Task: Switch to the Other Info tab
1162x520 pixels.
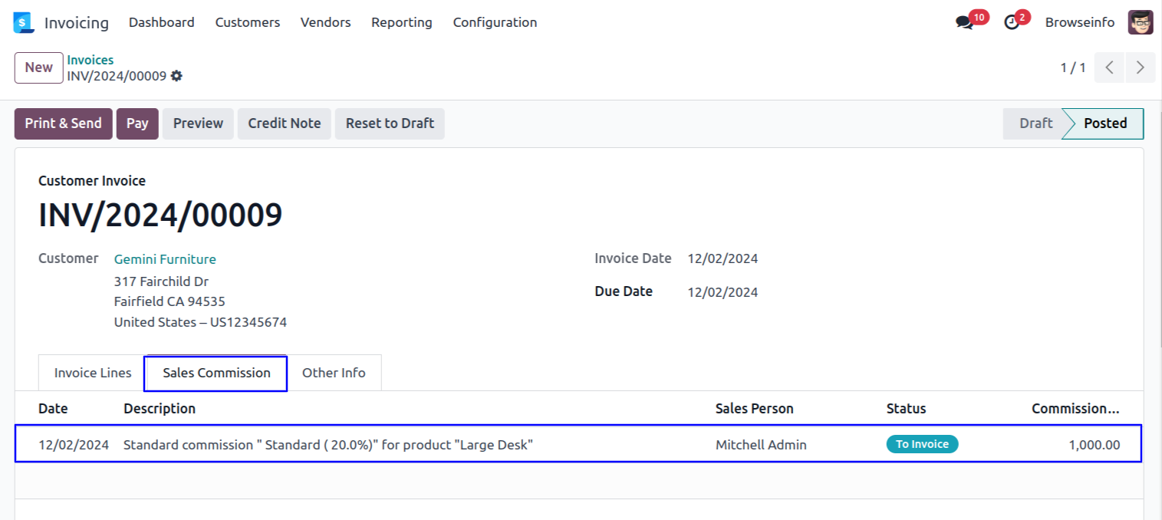Action: [x=334, y=373]
